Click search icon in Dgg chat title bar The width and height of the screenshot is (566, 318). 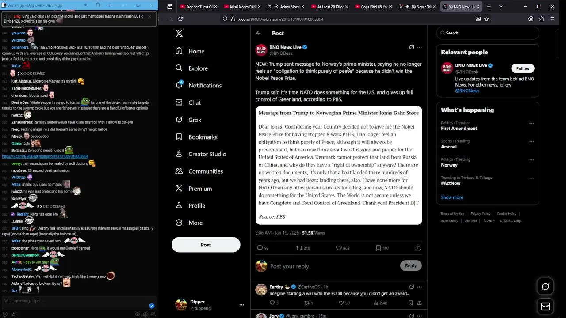pos(86,5)
